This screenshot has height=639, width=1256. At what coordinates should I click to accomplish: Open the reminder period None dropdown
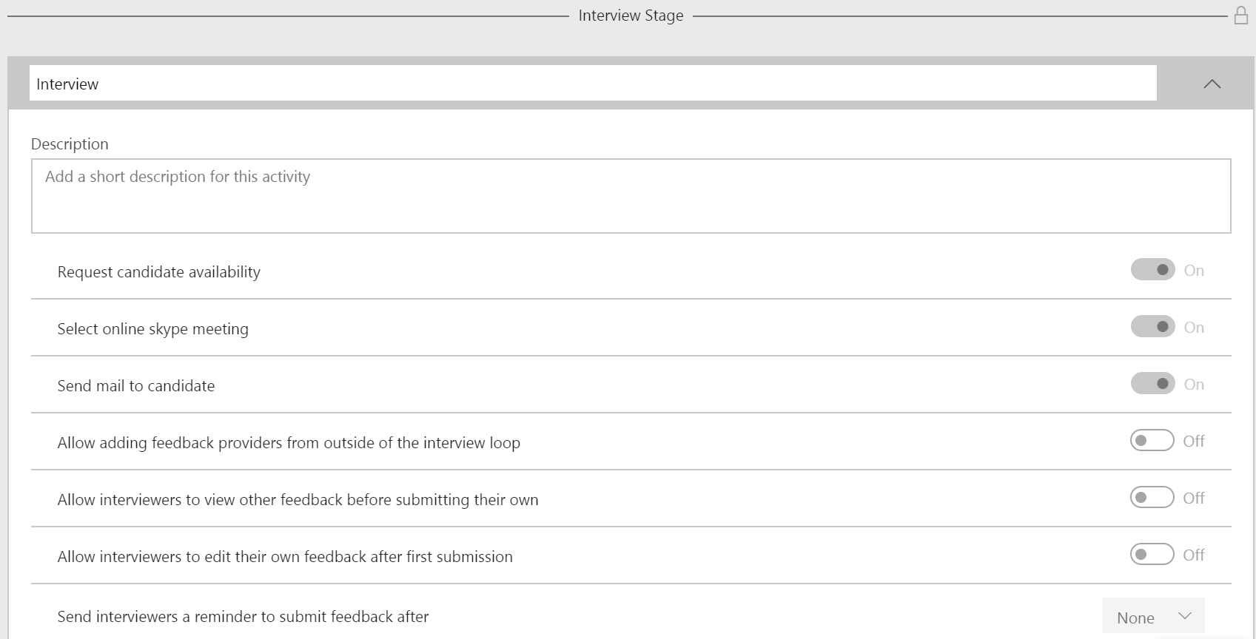(x=1153, y=618)
